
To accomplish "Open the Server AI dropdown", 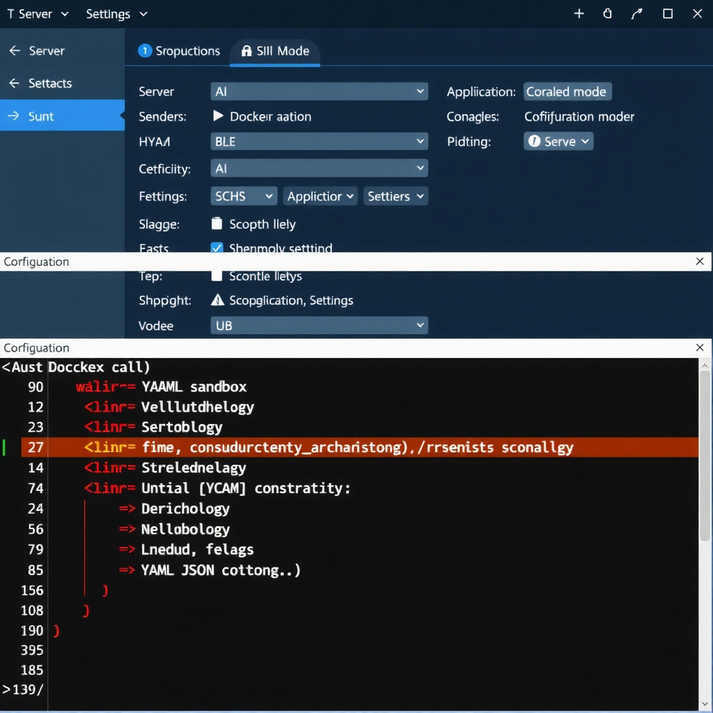I will coord(319,91).
